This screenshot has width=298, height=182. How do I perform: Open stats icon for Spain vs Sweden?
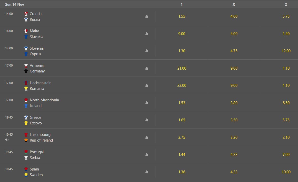146,172
